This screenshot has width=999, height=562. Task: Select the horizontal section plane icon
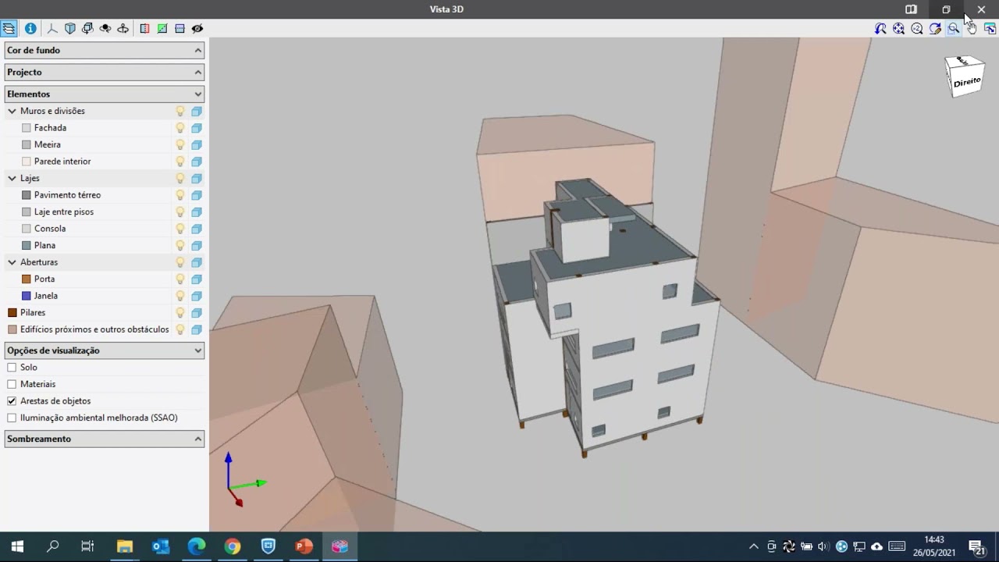coord(180,28)
